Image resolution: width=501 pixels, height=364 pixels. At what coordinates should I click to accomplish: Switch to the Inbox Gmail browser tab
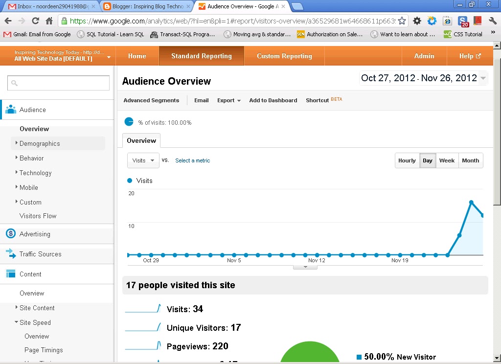pos(51,6)
